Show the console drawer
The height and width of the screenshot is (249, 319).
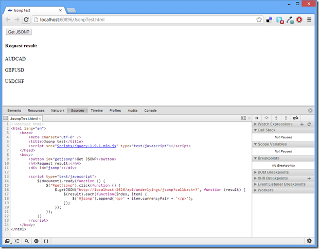coord(17,241)
